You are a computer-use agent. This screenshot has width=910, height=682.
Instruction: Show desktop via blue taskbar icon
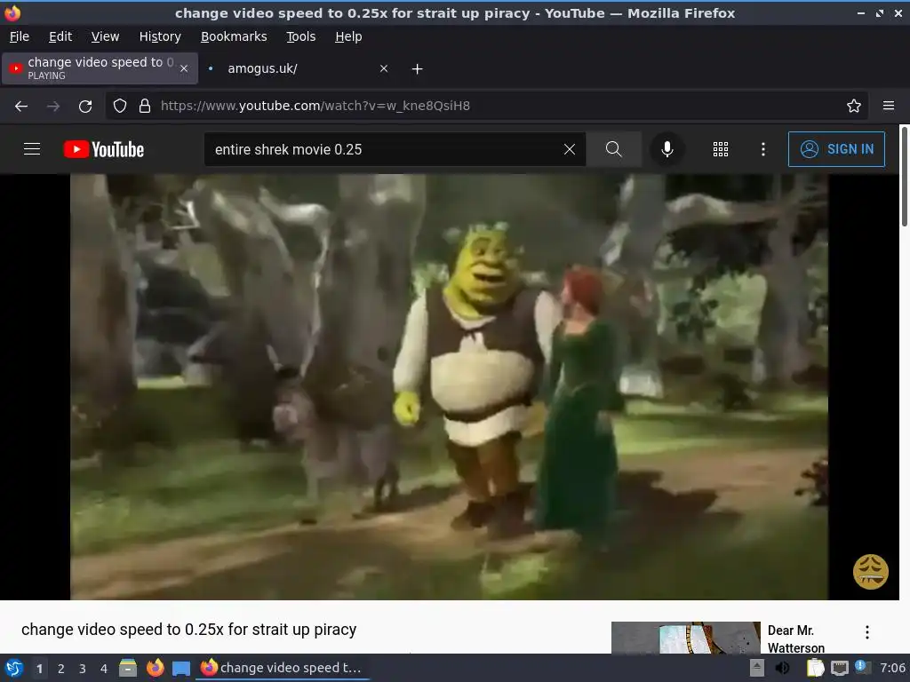point(181,668)
